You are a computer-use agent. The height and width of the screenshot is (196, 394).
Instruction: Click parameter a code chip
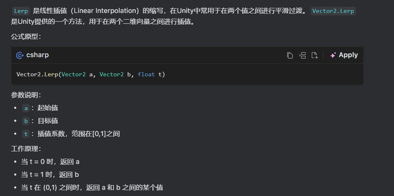point(26,108)
